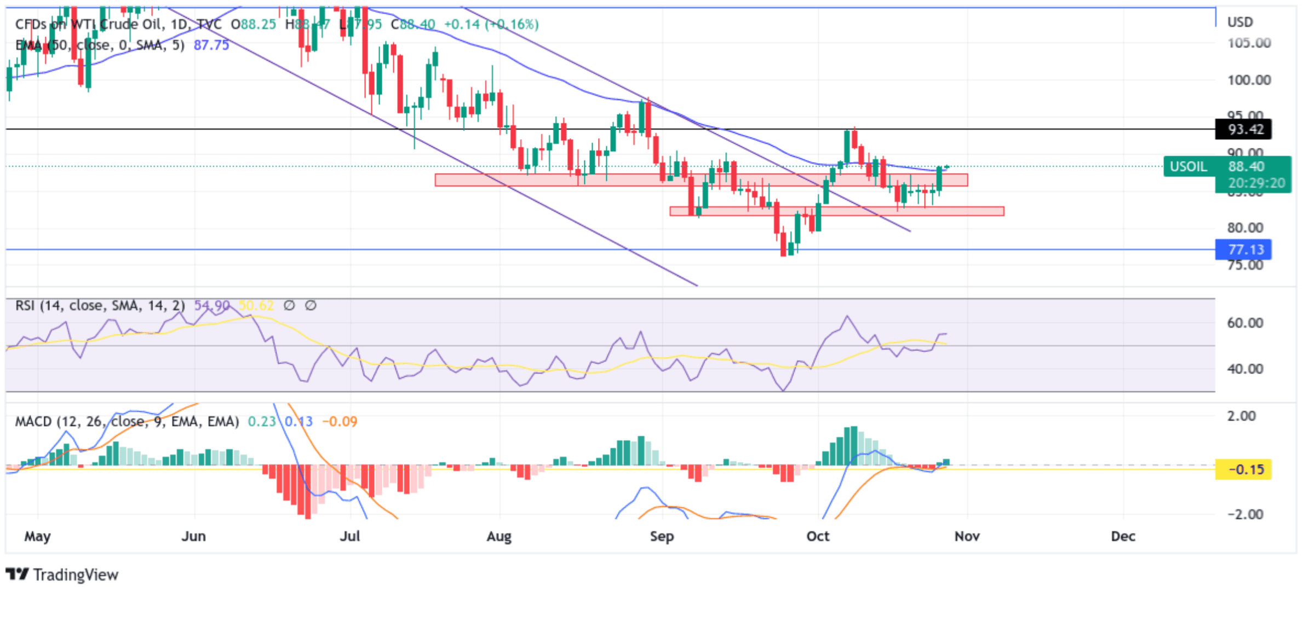
Task: Click the 105.00 price axis label
Action: (x=1249, y=43)
